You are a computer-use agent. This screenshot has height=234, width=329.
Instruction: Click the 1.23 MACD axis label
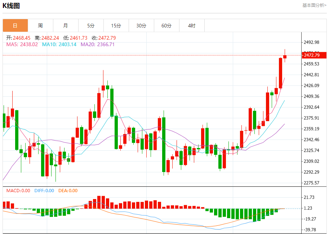click(308, 208)
